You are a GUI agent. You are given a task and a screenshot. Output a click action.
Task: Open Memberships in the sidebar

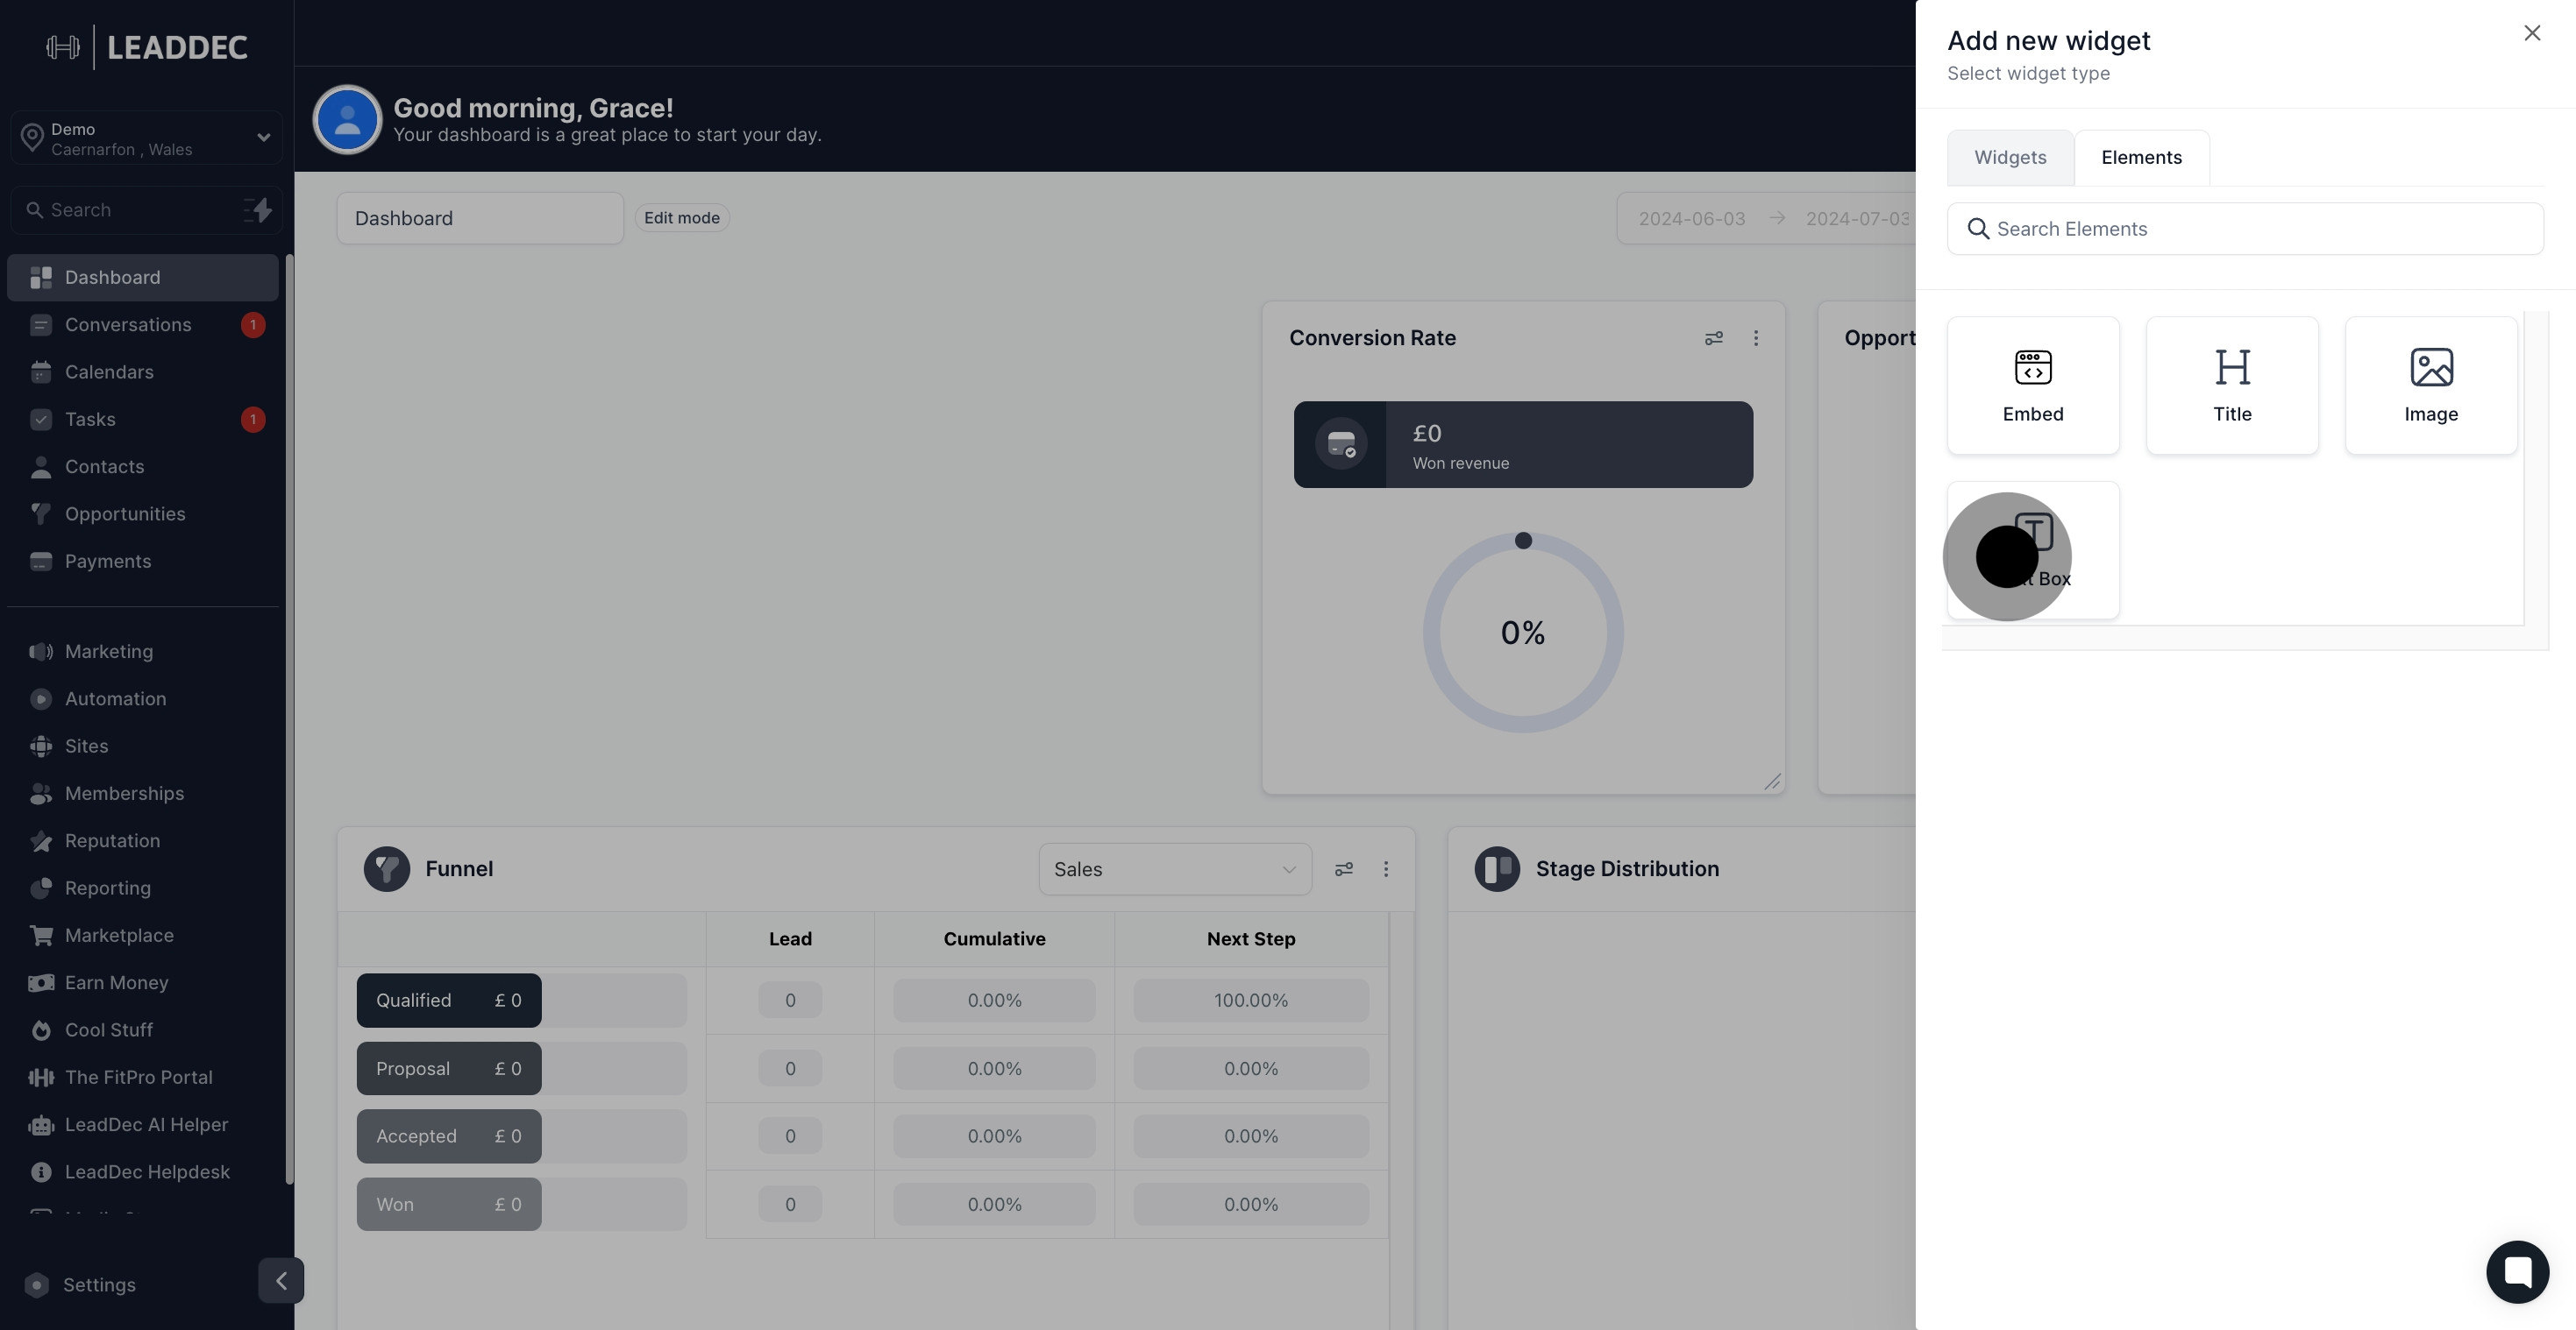(x=142, y=794)
